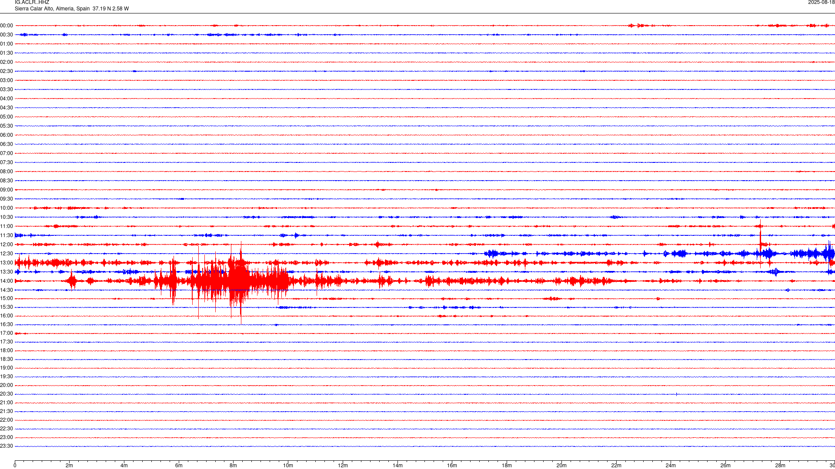Select the 20:30 row label
This screenshot has width=835, height=469.
tap(7, 394)
